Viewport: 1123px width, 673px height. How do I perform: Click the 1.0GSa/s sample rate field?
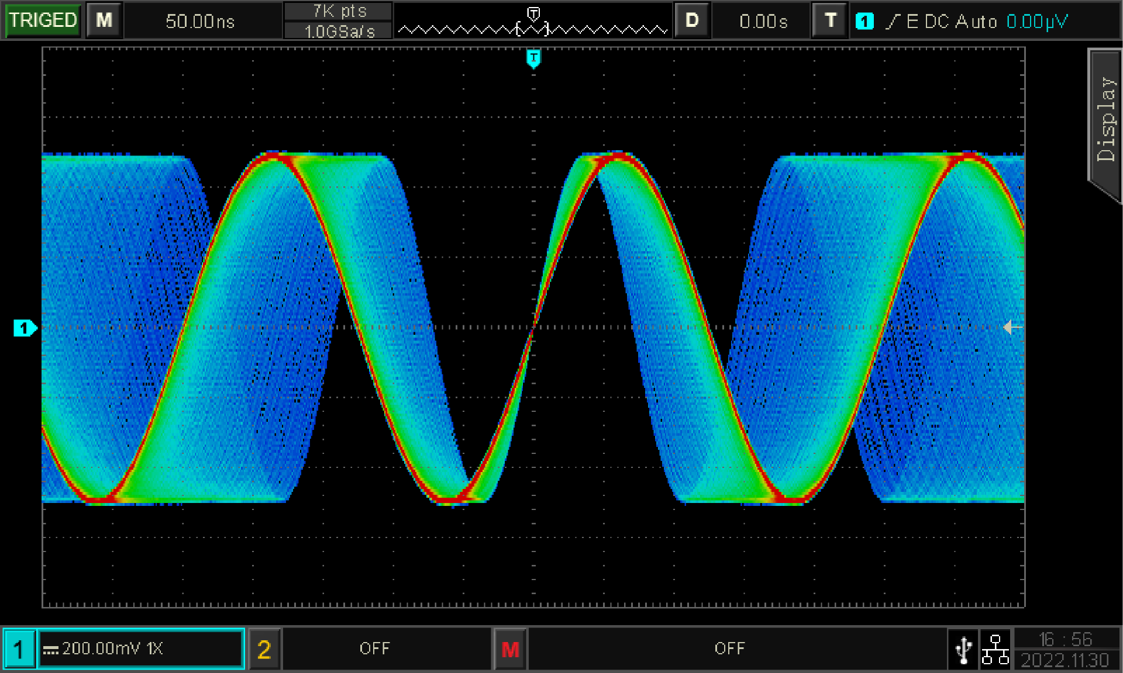pos(339,31)
